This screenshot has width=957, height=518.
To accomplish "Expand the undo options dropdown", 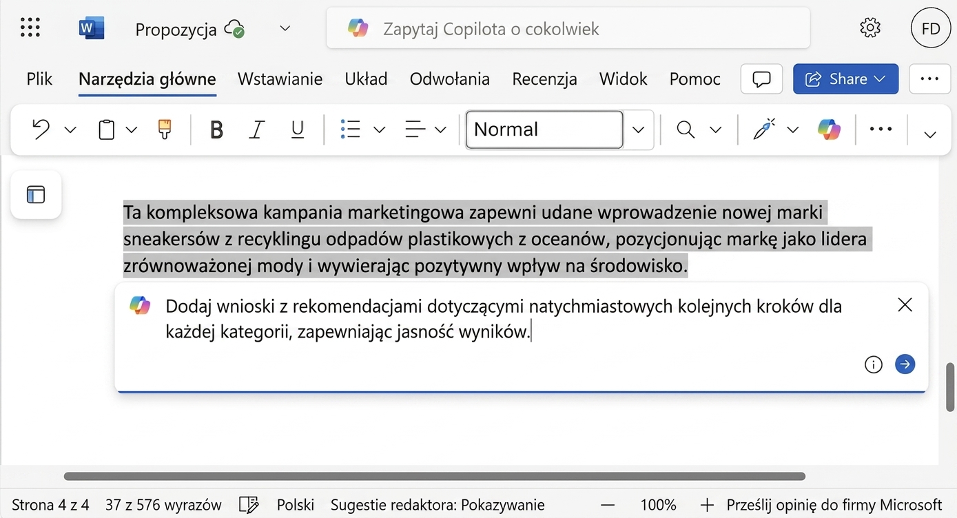I will point(70,129).
